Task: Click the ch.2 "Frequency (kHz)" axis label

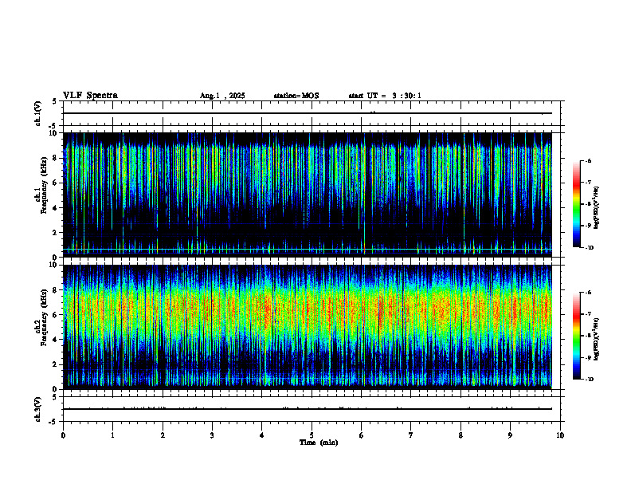Action: coord(44,317)
